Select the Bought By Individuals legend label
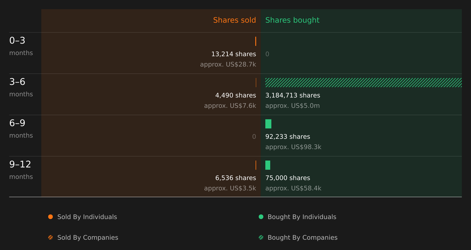This screenshot has width=471, height=250. pos(302,217)
